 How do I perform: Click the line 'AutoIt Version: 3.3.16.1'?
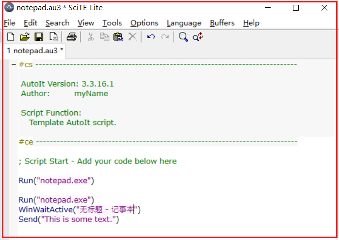pyautogui.click(x=67, y=84)
